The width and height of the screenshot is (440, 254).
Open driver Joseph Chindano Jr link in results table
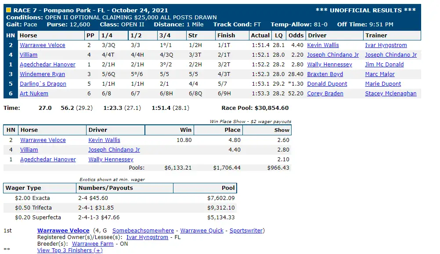pos(333,55)
